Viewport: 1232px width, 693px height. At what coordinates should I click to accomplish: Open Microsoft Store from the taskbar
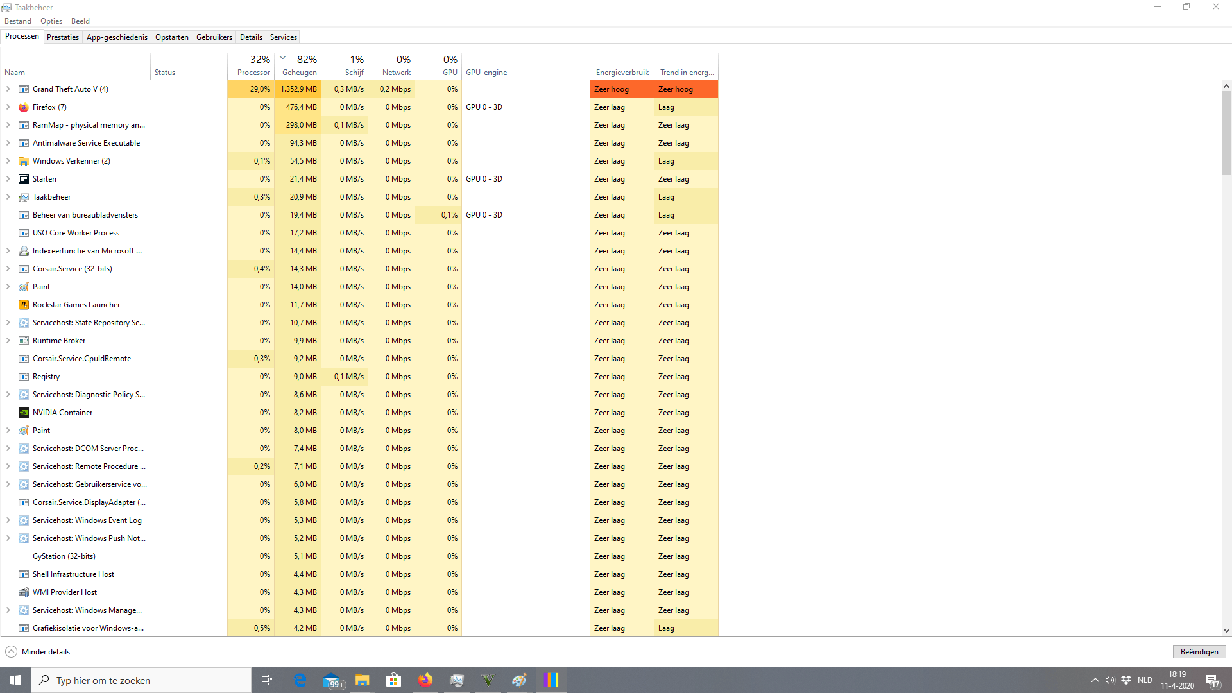point(393,680)
